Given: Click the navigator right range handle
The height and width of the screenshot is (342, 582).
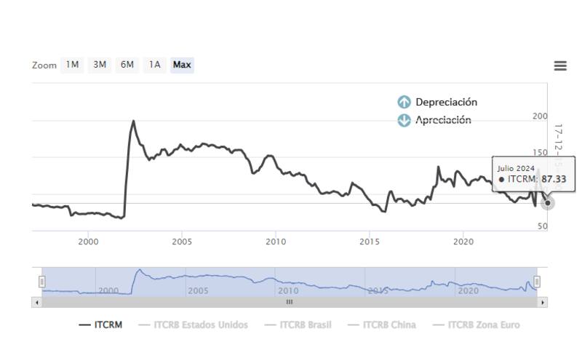Looking at the screenshot, I should tap(537, 282).
